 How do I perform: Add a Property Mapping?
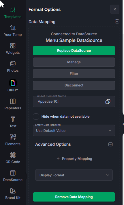tap(74, 159)
